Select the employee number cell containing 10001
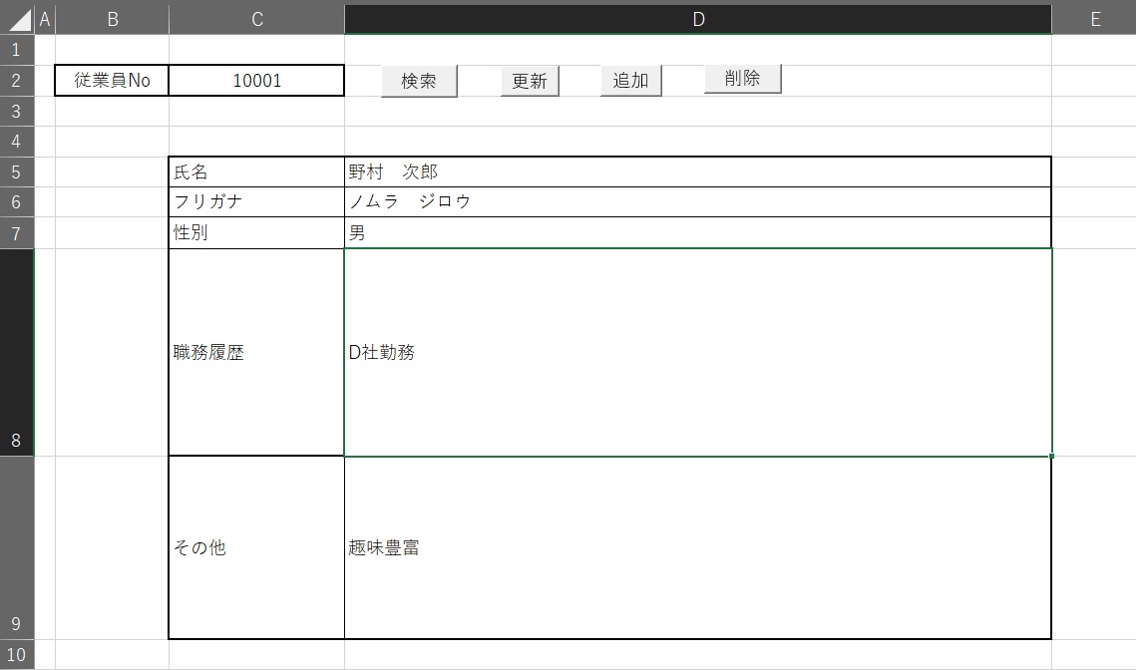1136x670 pixels. click(256, 81)
